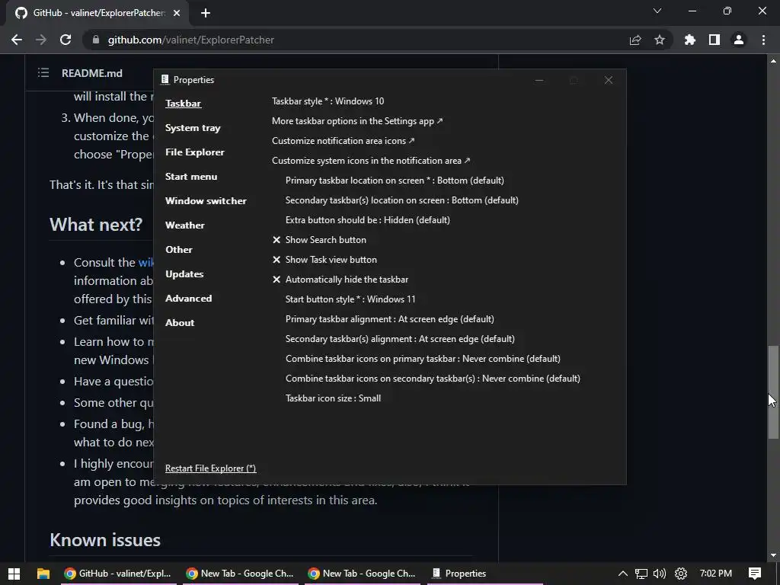The image size is (780, 585).
Task: Toggle Show Search button option
Action: pos(319,240)
